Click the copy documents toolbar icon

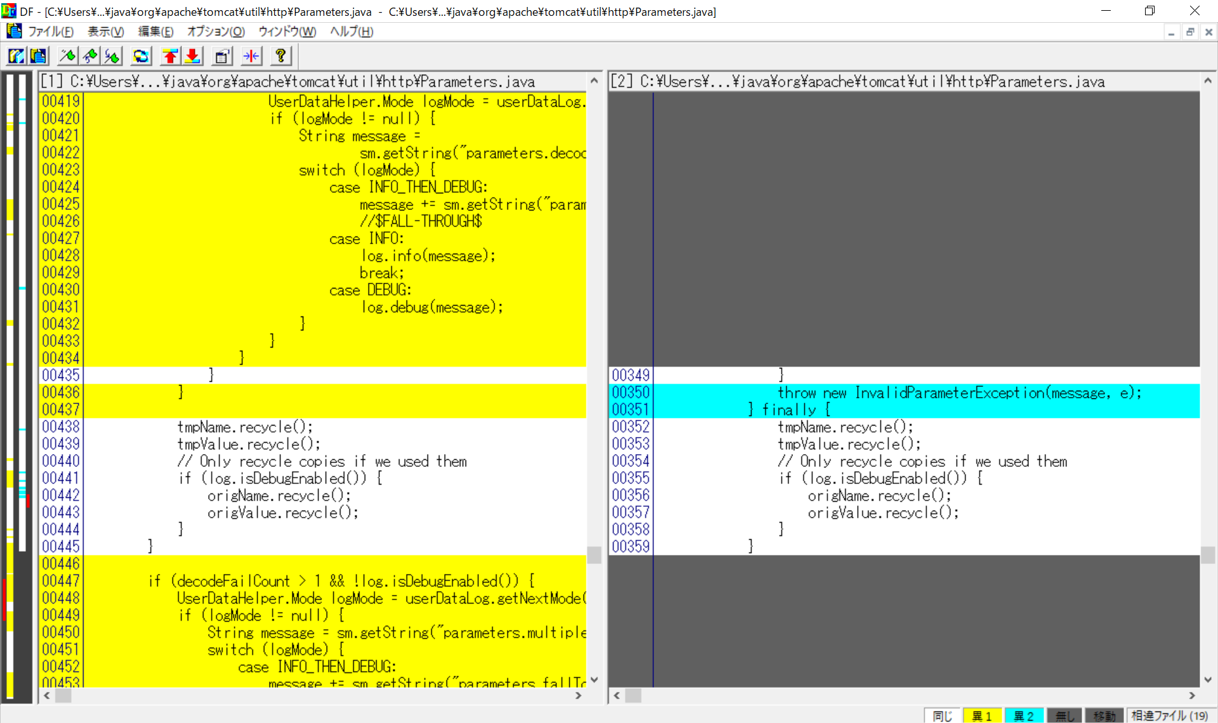[38, 56]
